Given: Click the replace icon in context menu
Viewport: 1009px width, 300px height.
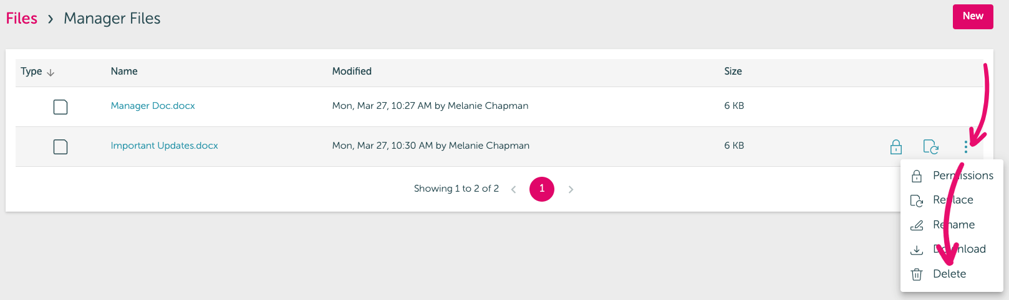Looking at the screenshot, I should tap(917, 200).
